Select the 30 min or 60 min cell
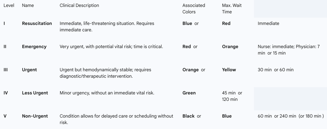Screen dimensions: 327x129 (275, 70)
